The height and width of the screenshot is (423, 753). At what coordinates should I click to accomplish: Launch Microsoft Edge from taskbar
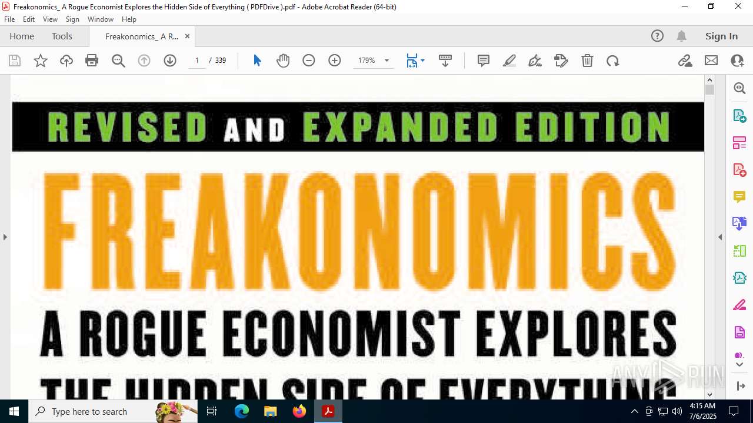pos(242,411)
